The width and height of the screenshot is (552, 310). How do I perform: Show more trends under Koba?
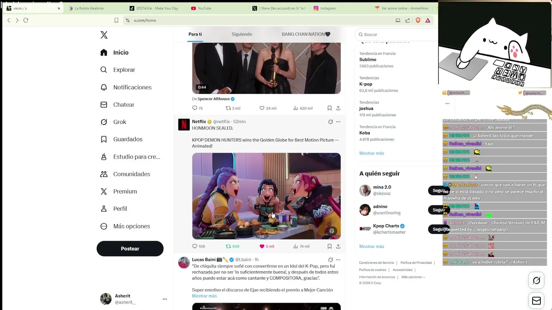371,153
